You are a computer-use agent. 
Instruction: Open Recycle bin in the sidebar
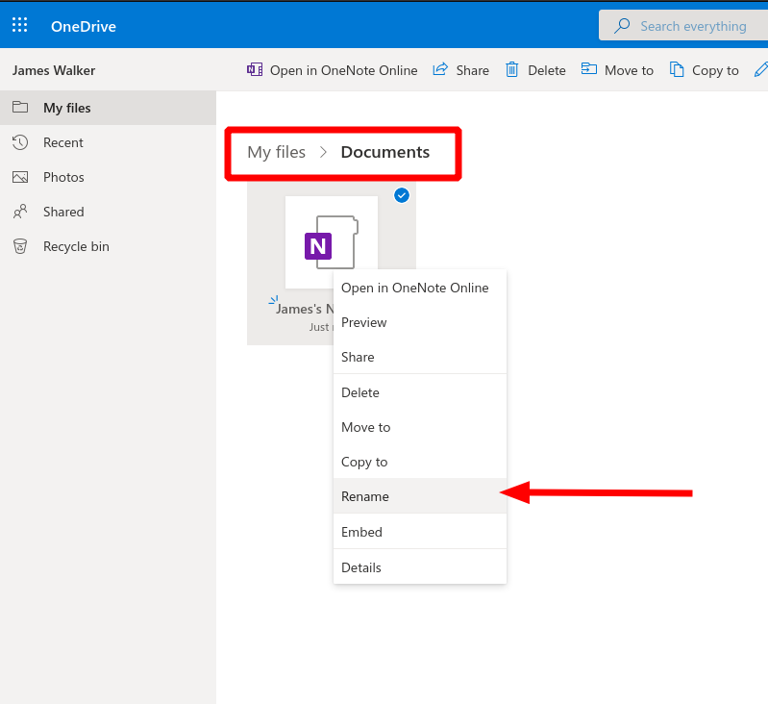click(108, 246)
